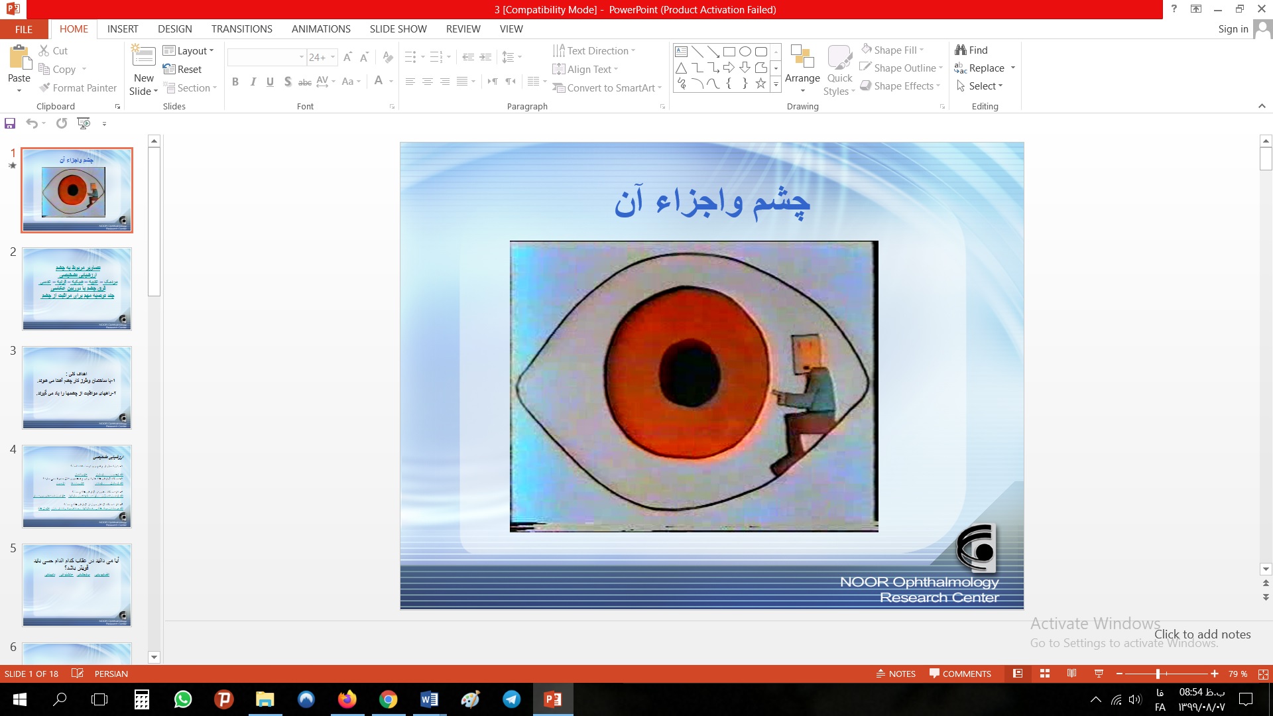
Task: Toggle the Notes pane in the status bar
Action: (x=896, y=674)
